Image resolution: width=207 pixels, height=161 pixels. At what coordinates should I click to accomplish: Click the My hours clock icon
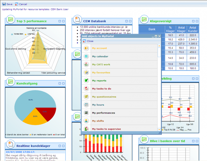click(x=86, y=105)
